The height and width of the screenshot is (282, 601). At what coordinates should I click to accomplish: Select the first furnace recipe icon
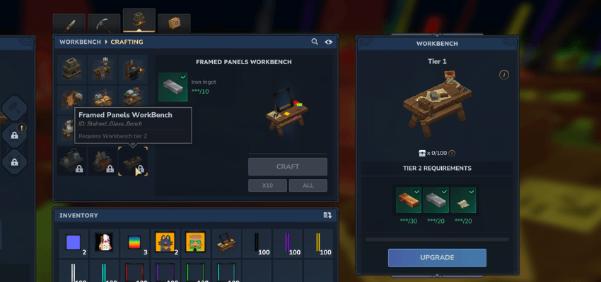coord(71,69)
